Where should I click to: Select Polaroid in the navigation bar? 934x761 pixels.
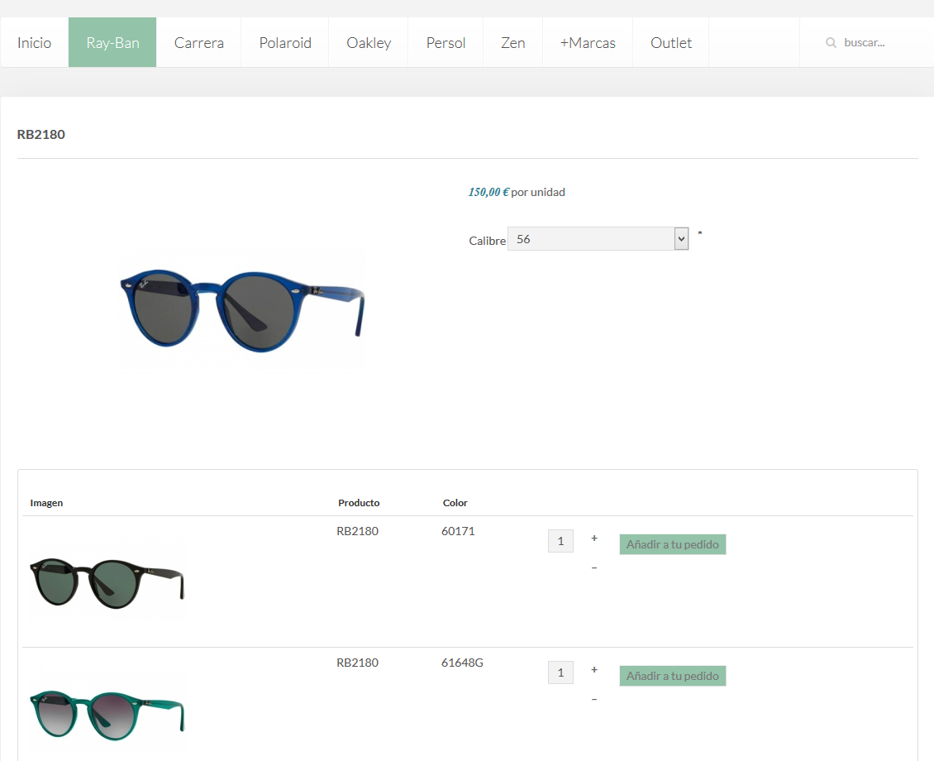click(284, 42)
